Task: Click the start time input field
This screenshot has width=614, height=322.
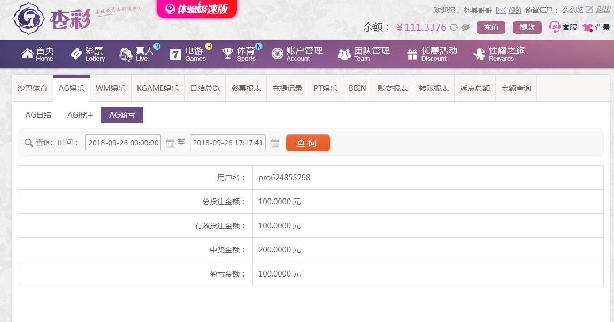Action: pos(123,143)
